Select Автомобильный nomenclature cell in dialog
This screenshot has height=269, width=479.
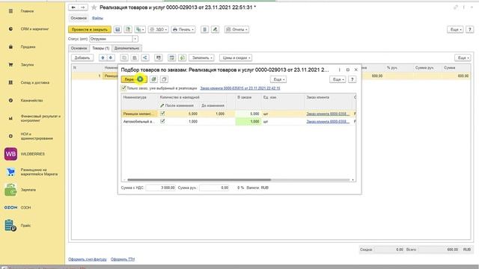point(139,121)
